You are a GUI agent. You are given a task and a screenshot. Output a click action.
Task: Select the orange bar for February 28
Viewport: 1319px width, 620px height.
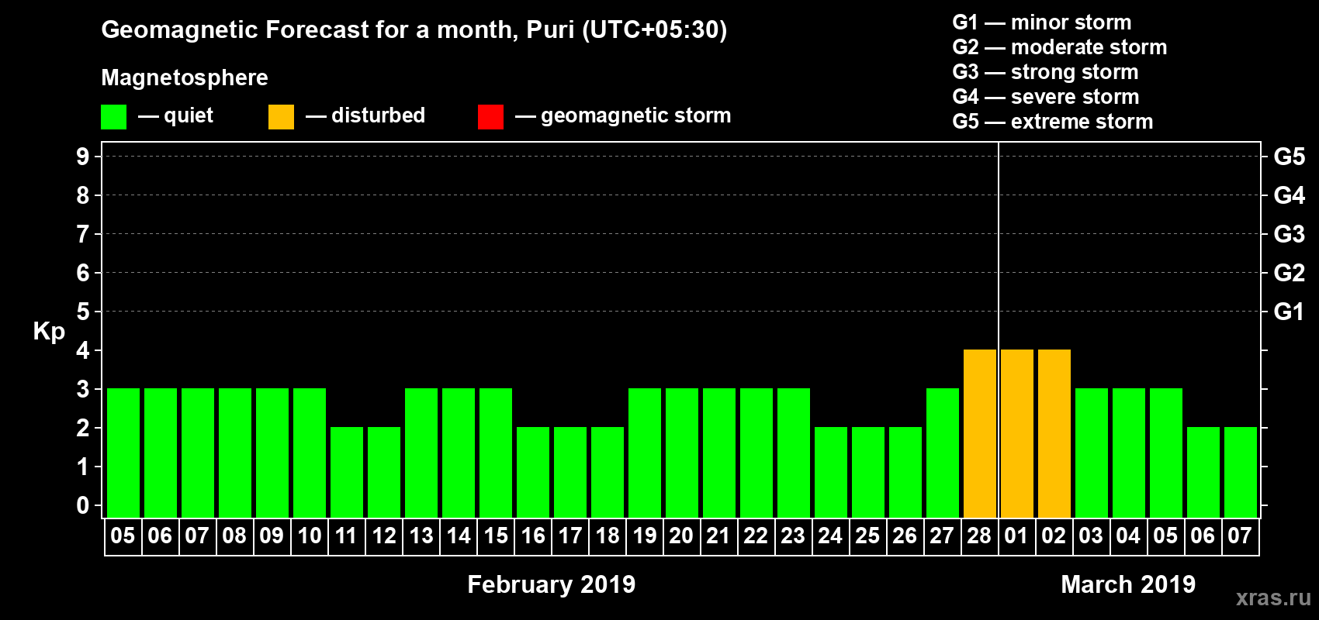point(979,433)
